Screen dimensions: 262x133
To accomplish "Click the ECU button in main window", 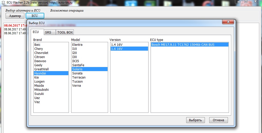I will click(35, 16).
